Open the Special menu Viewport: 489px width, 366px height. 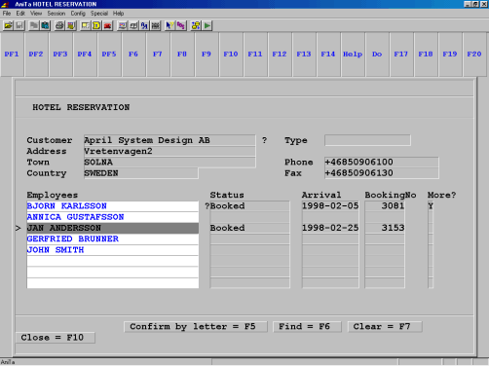coord(99,14)
